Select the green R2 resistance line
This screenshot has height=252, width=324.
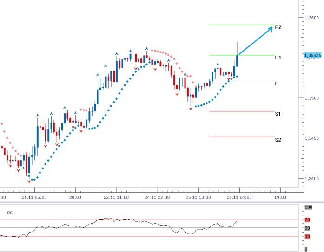click(x=242, y=25)
